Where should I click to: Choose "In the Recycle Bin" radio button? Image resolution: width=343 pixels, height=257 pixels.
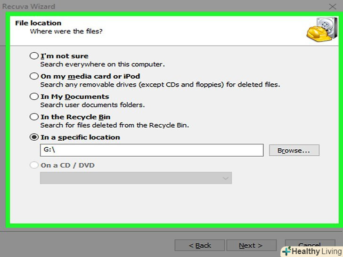click(x=34, y=117)
